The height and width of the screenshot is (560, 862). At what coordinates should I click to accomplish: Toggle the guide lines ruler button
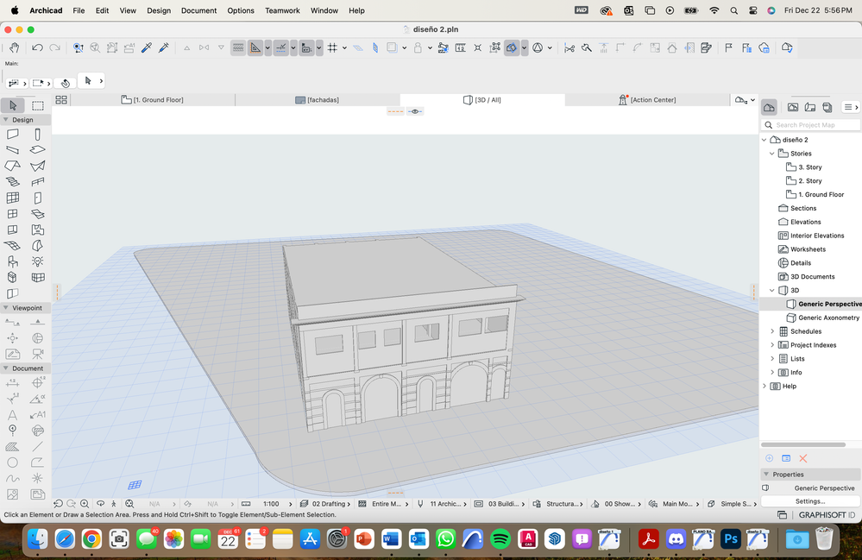[255, 48]
